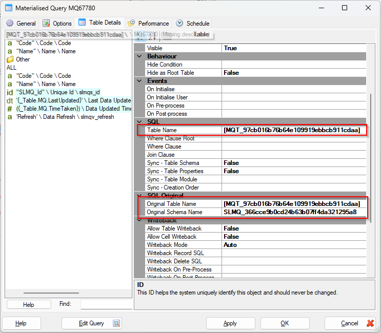This screenshot has height=333, width=381.
Task: Collapse the SQL Original section
Action: pos(139,195)
